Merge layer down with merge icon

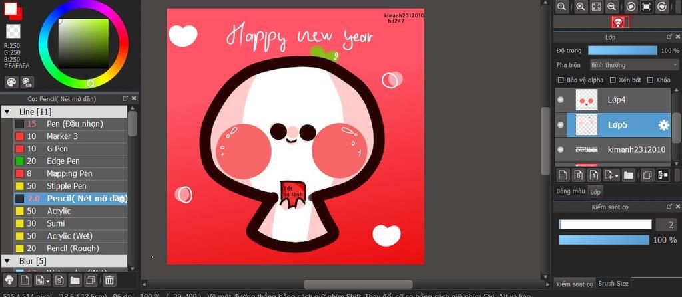[663, 175]
